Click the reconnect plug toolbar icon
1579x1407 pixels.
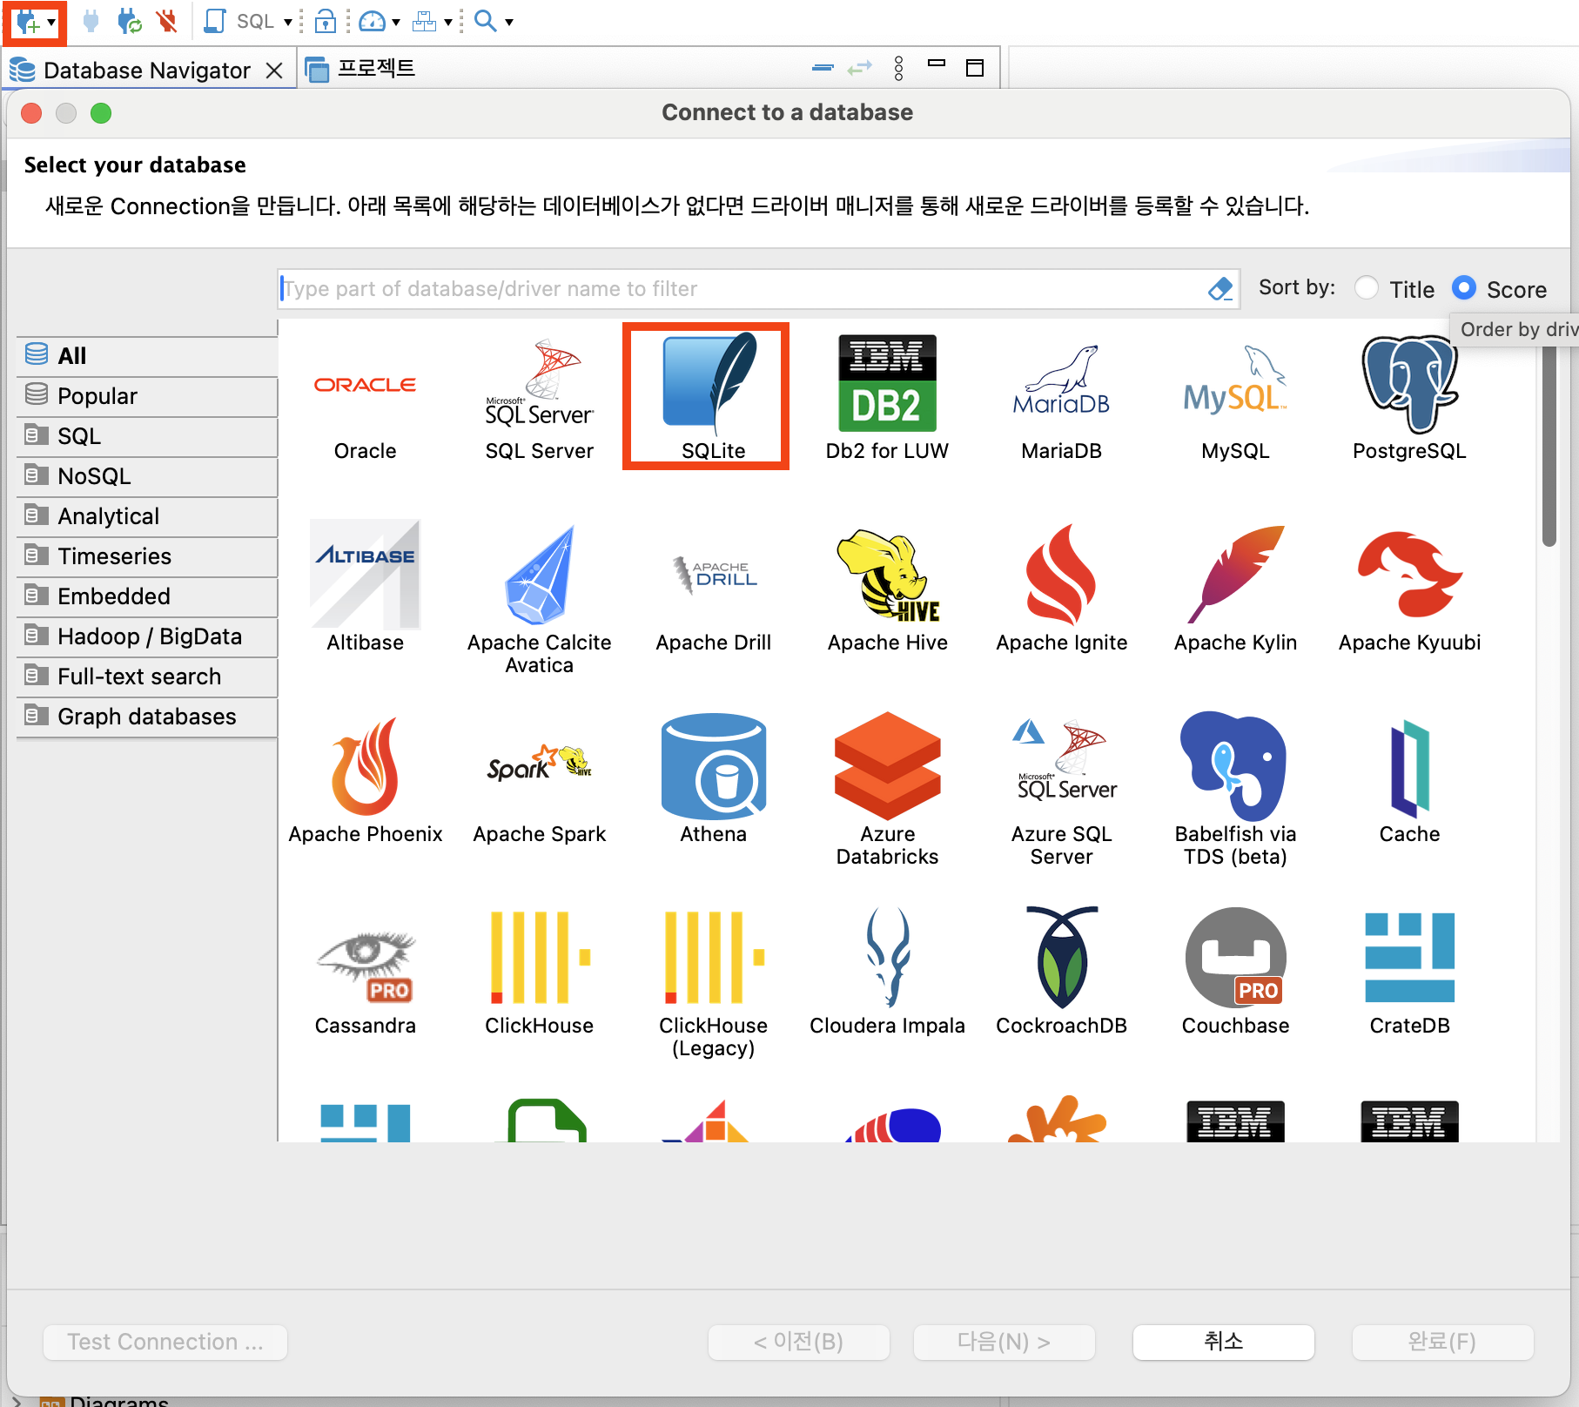130,21
